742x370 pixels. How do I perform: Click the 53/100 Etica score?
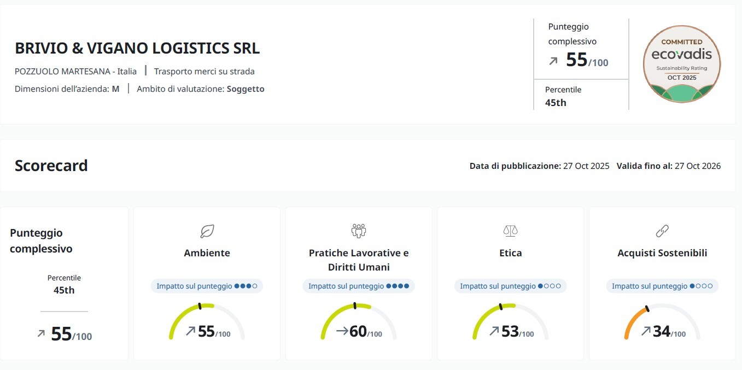(517, 331)
